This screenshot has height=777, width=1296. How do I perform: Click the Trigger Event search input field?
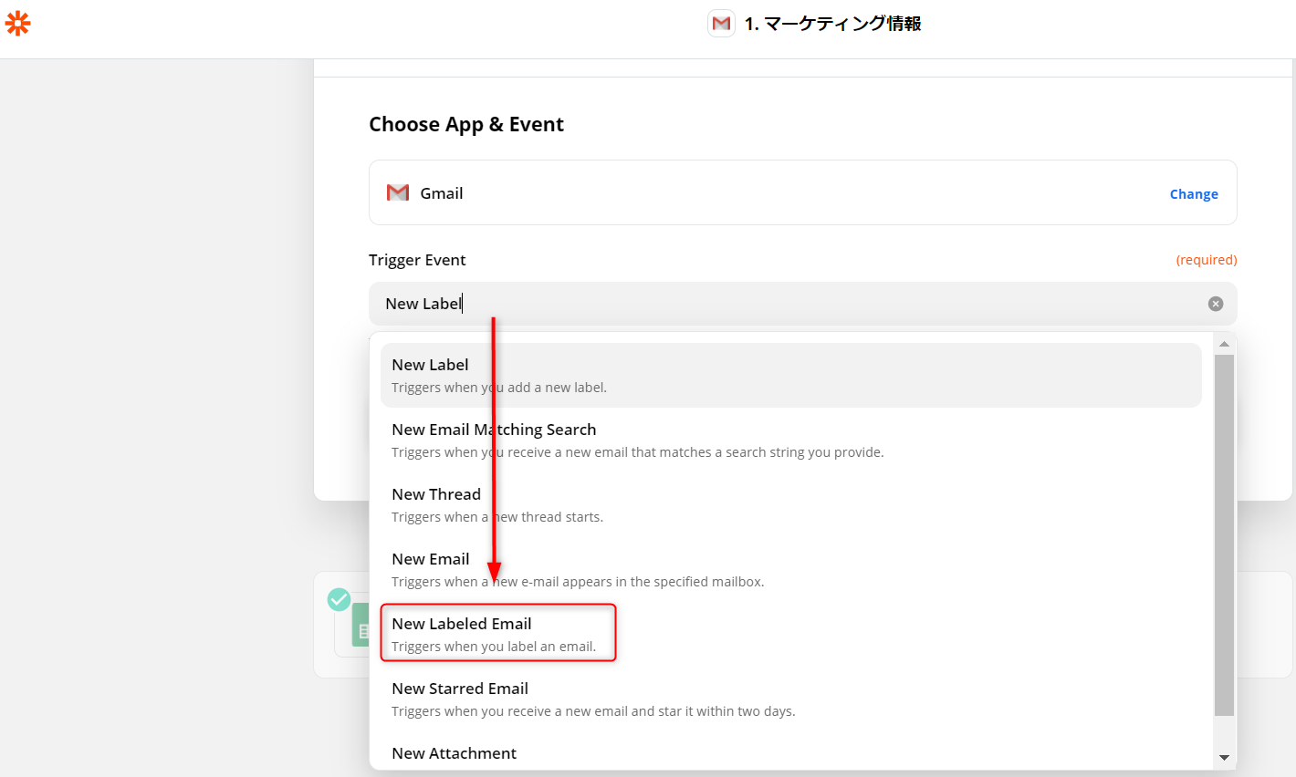click(x=785, y=304)
